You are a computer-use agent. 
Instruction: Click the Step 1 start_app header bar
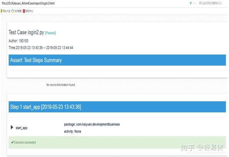(x=117, y=107)
